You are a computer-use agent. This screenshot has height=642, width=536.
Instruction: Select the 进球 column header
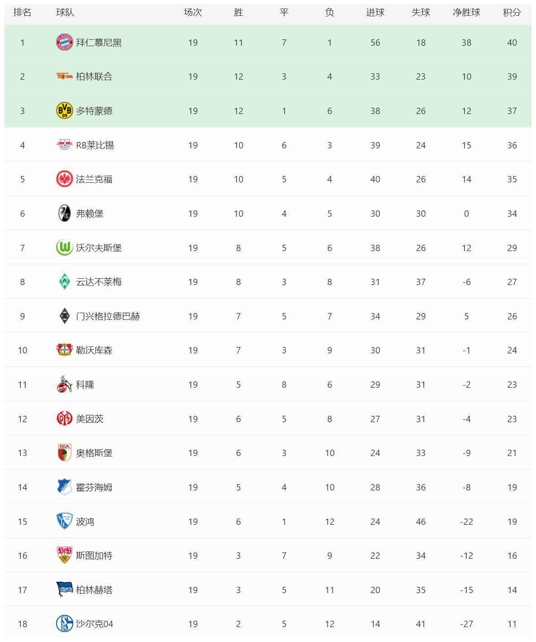[x=375, y=12]
